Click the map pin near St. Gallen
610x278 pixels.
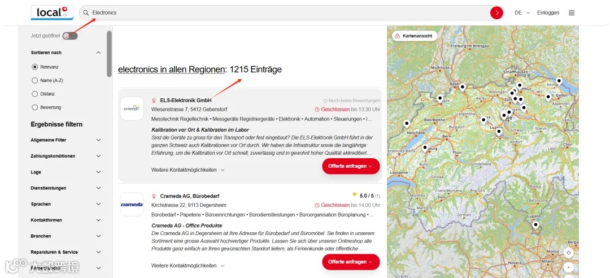548,97
